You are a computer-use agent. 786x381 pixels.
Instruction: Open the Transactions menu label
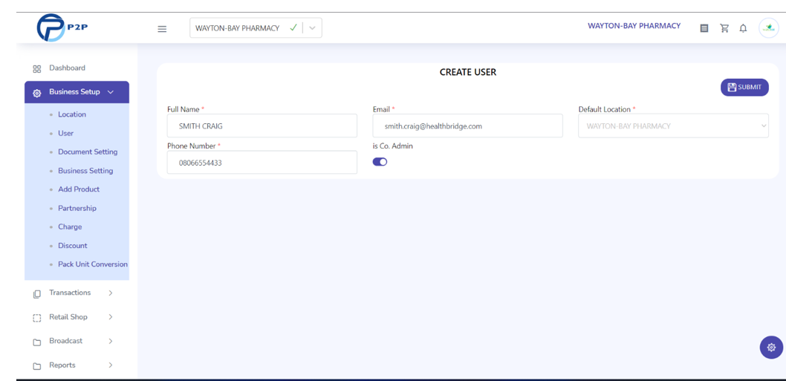pyautogui.click(x=70, y=293)
